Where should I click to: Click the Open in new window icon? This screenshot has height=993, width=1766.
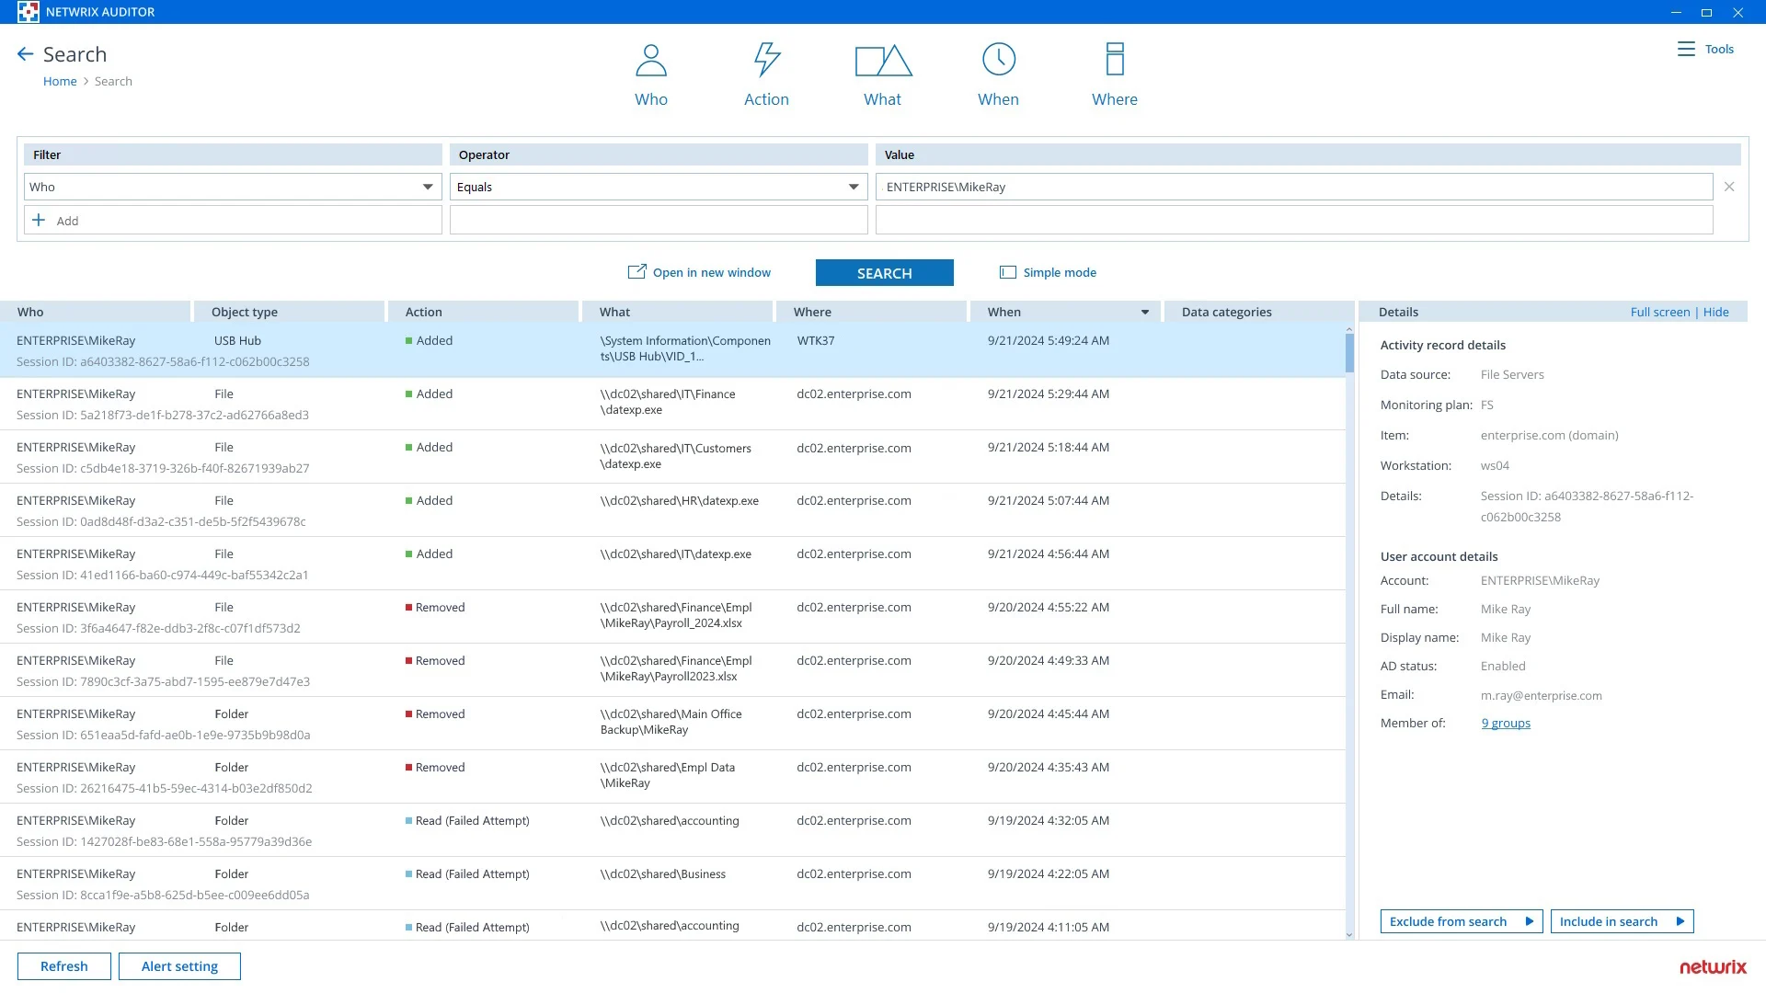(636, 272)
